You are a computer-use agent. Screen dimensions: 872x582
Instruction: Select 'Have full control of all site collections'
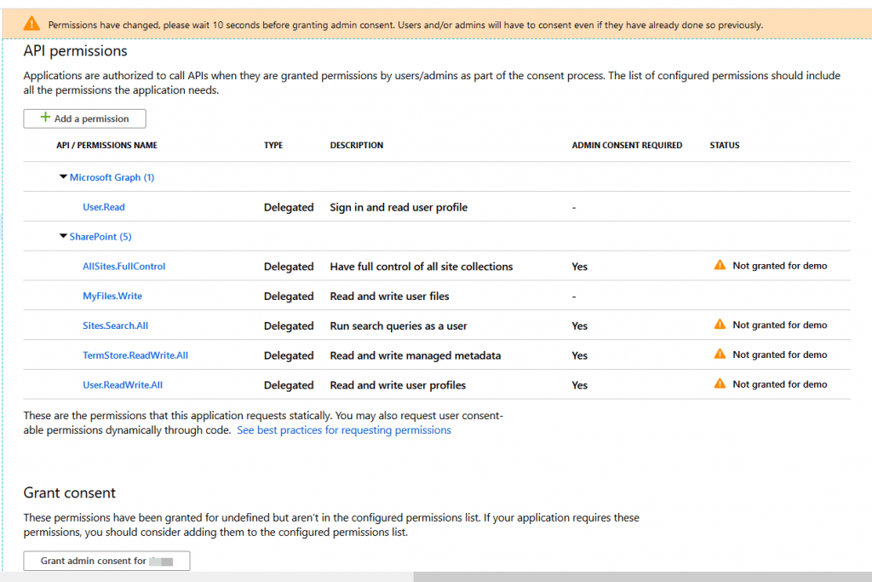tap(422, 267)
